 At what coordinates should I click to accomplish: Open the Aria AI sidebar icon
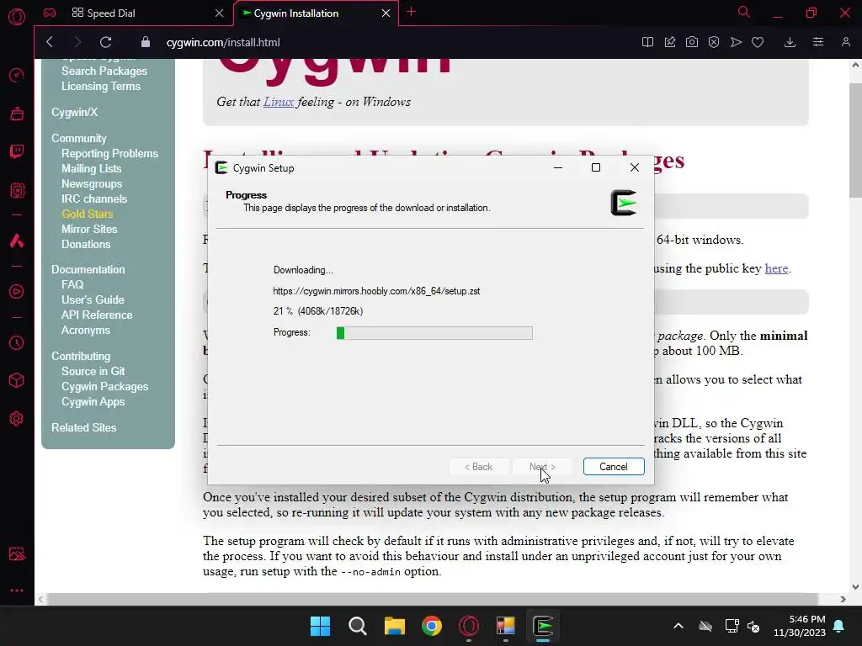click(17, 240)
